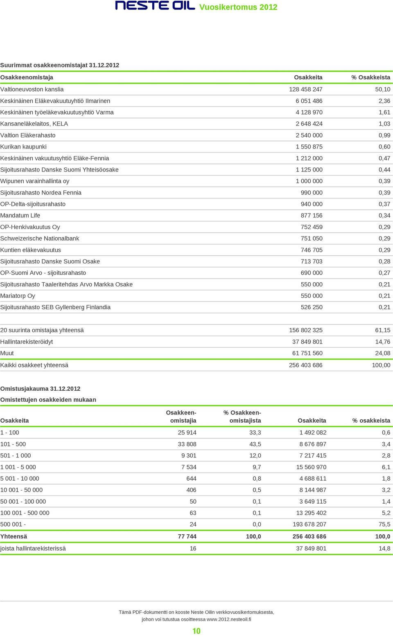The image size is (393, 637).
Task: Click 'Keskinäinen Eläkevakuutuyhtiö Ilmarinen'
Action: click(x=55, y=101)
